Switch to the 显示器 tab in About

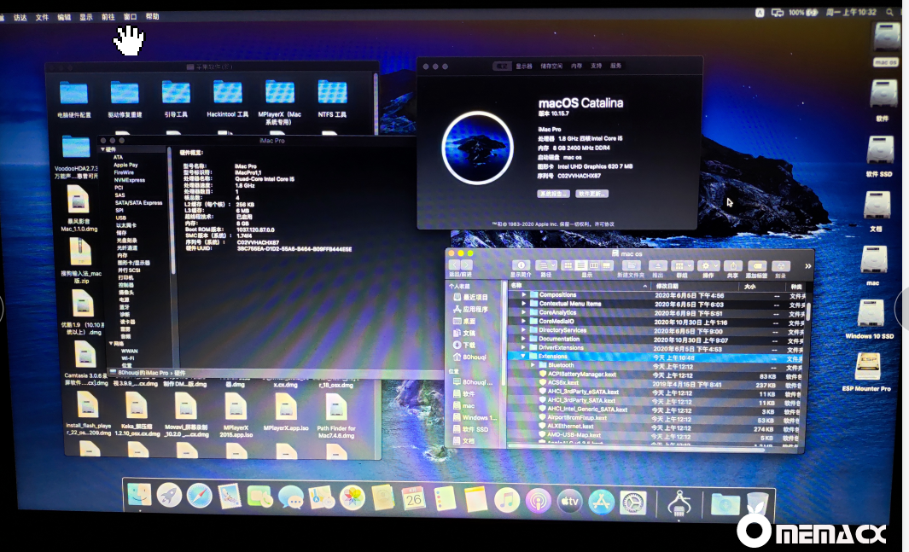point(524,66)
